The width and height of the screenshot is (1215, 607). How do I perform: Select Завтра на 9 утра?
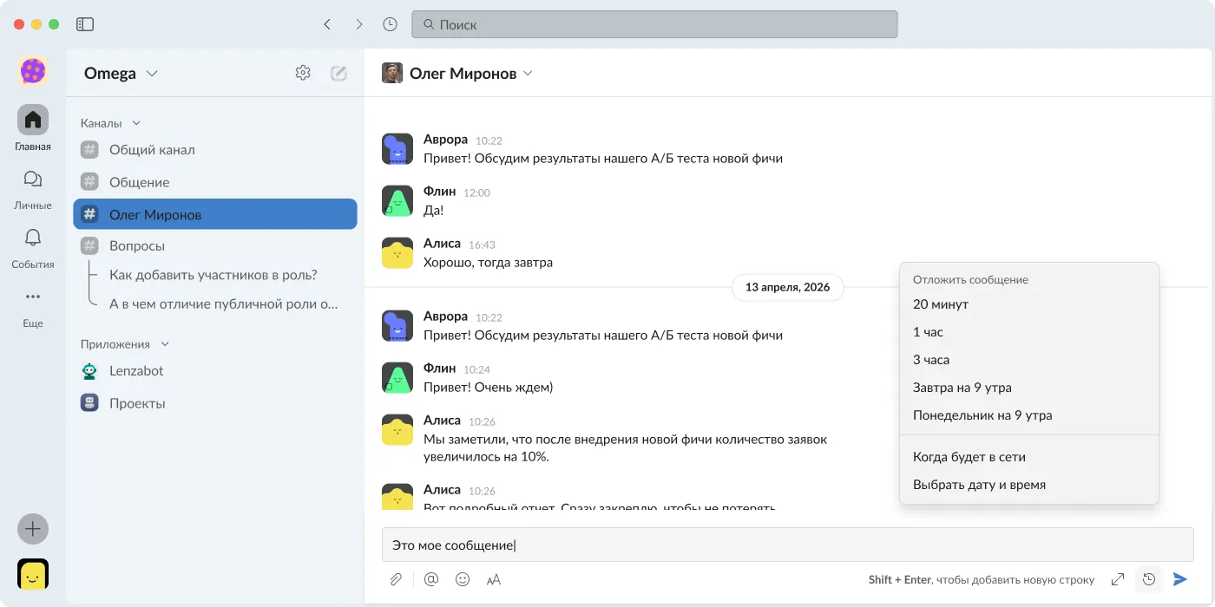(1029, 388)
